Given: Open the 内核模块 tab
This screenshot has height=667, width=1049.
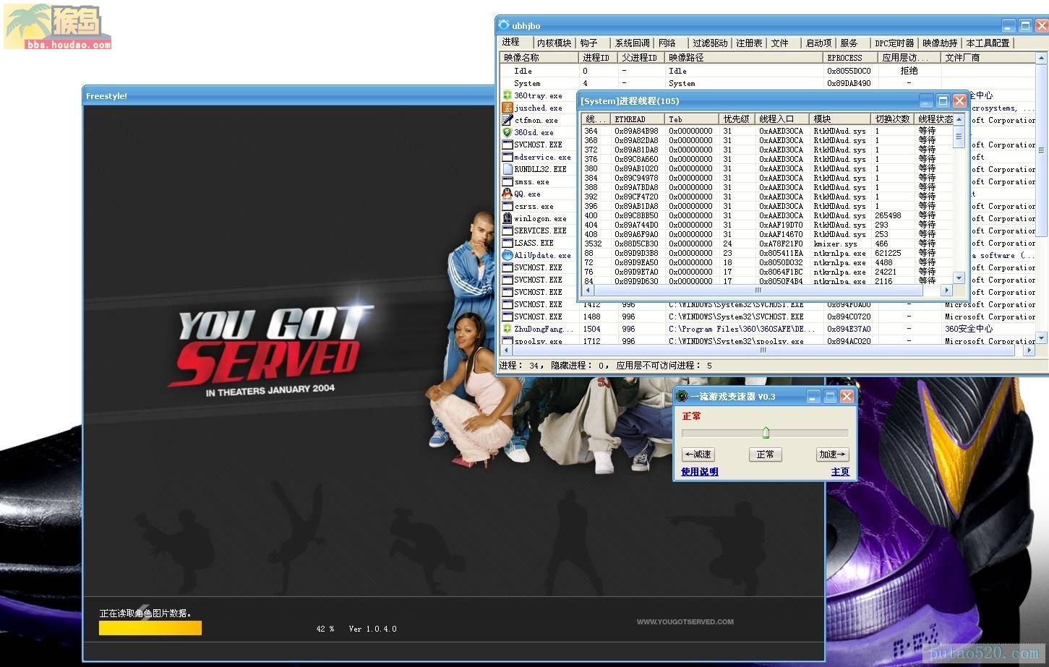Looking at the screenshot, I should tap(554, 43).
